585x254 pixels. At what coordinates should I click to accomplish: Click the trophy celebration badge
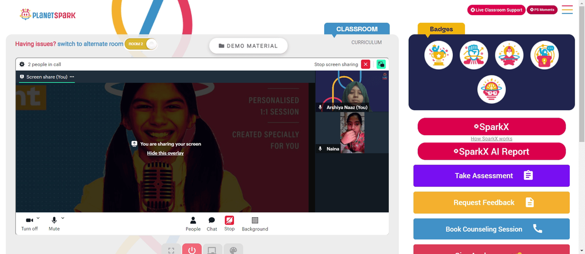(x=438, y=55)
